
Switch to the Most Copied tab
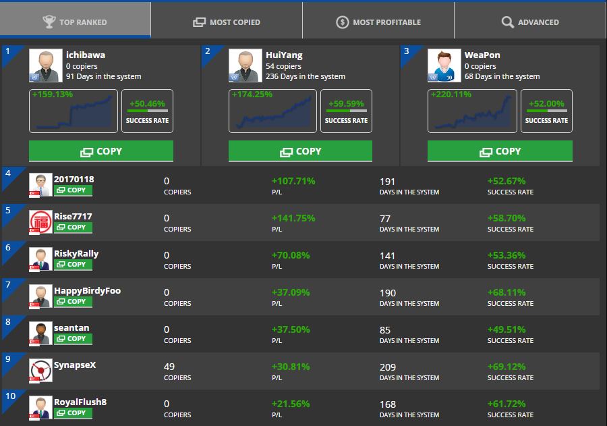227,22
